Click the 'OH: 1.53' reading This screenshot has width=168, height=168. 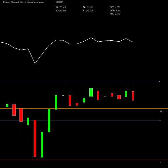pos(115,11)
